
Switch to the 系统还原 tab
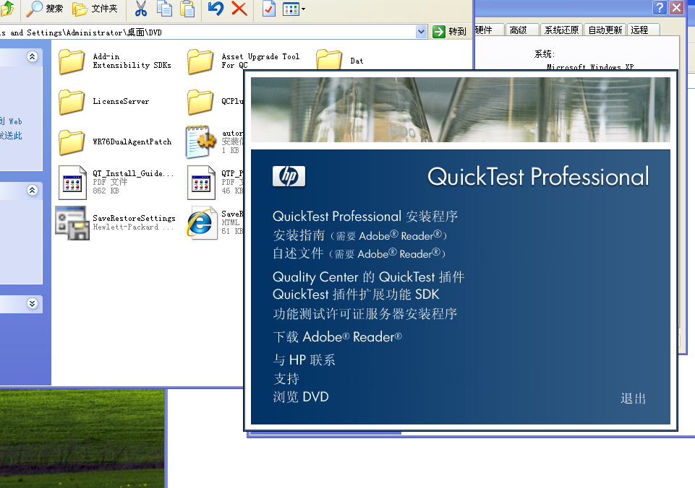562,30
